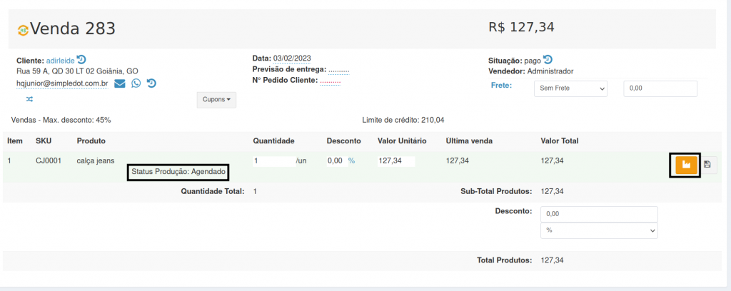
Task: Click the Desconto total 0,00 field
Action: 599,214
